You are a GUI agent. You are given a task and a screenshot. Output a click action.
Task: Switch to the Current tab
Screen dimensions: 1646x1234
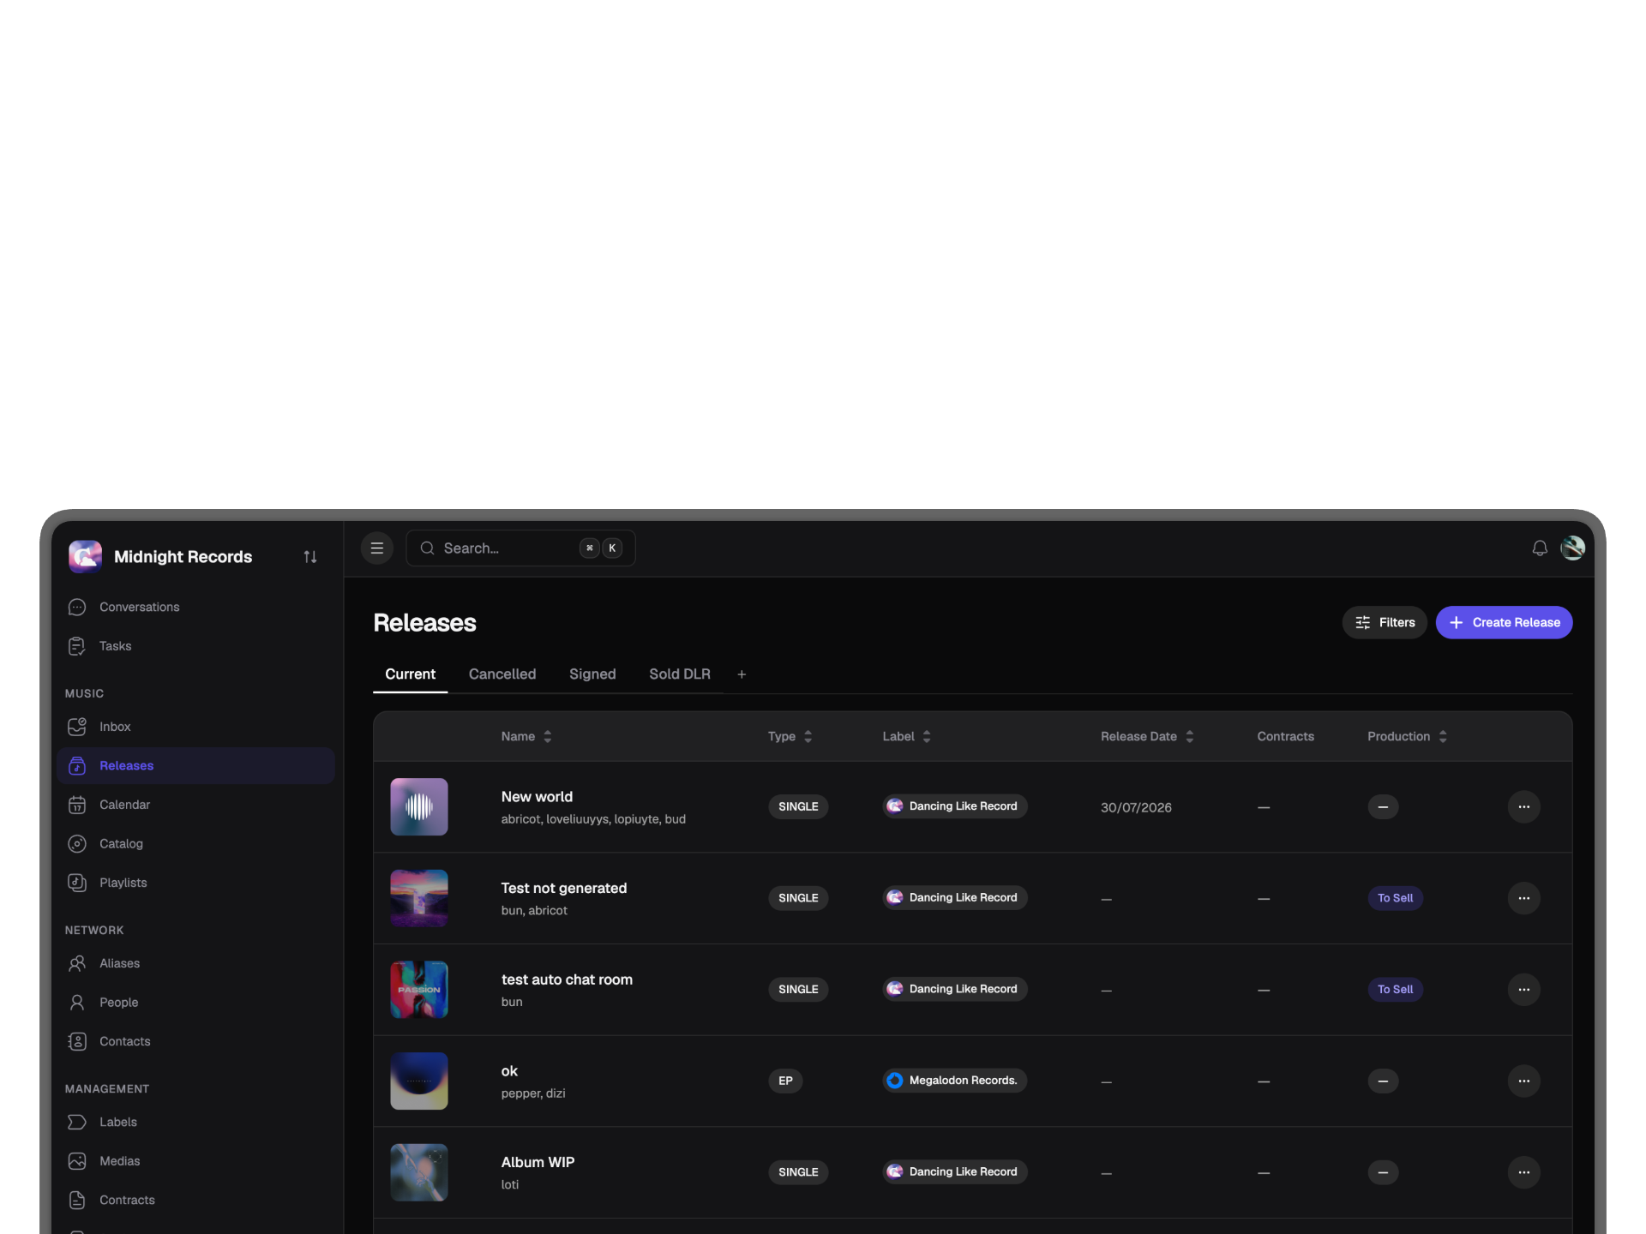point(410,674)
